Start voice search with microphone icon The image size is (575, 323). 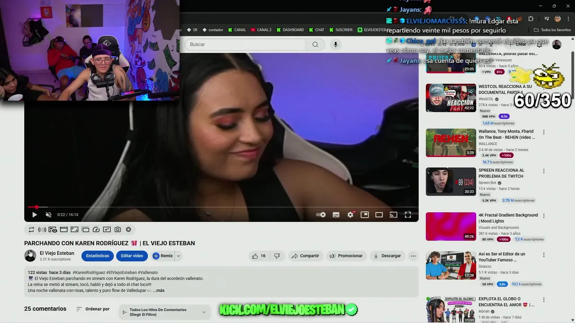tap(335, 44)
